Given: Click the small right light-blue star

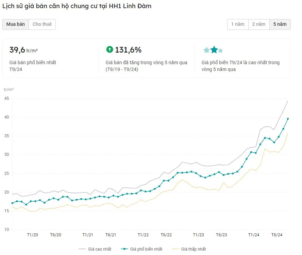Looking at the screenshot, I should point(220,51).
